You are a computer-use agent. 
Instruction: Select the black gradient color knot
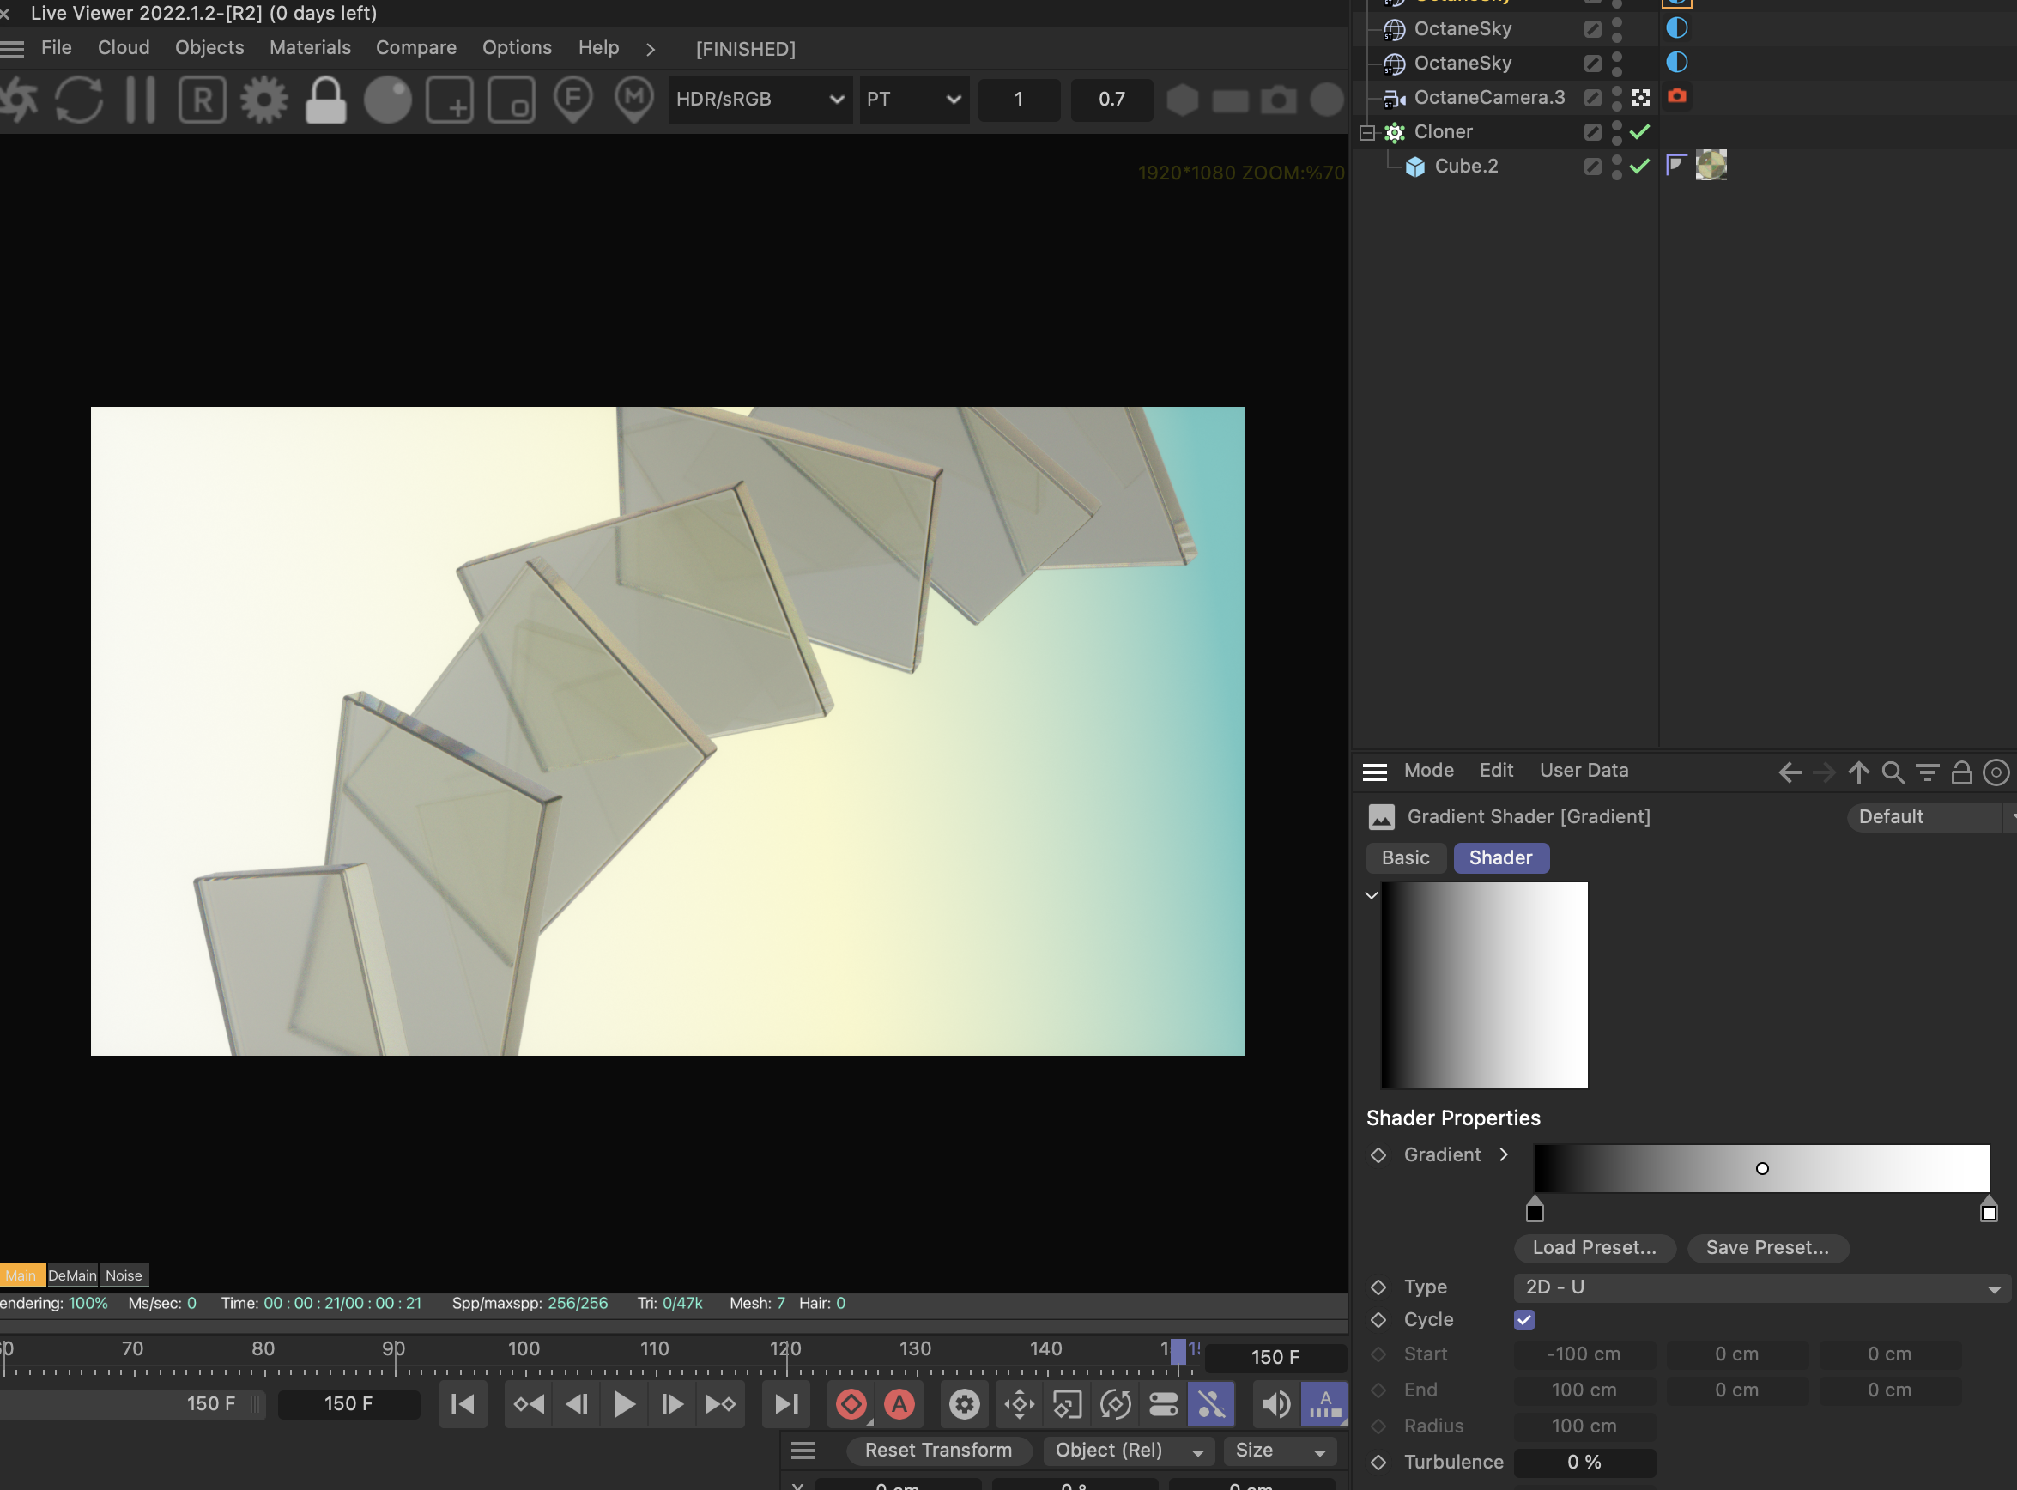coord(1535,1212)
